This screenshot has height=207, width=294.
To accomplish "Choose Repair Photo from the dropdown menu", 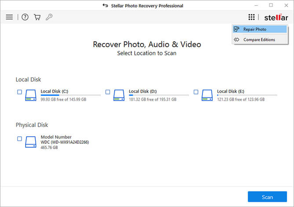I will (x=254, y=29).
